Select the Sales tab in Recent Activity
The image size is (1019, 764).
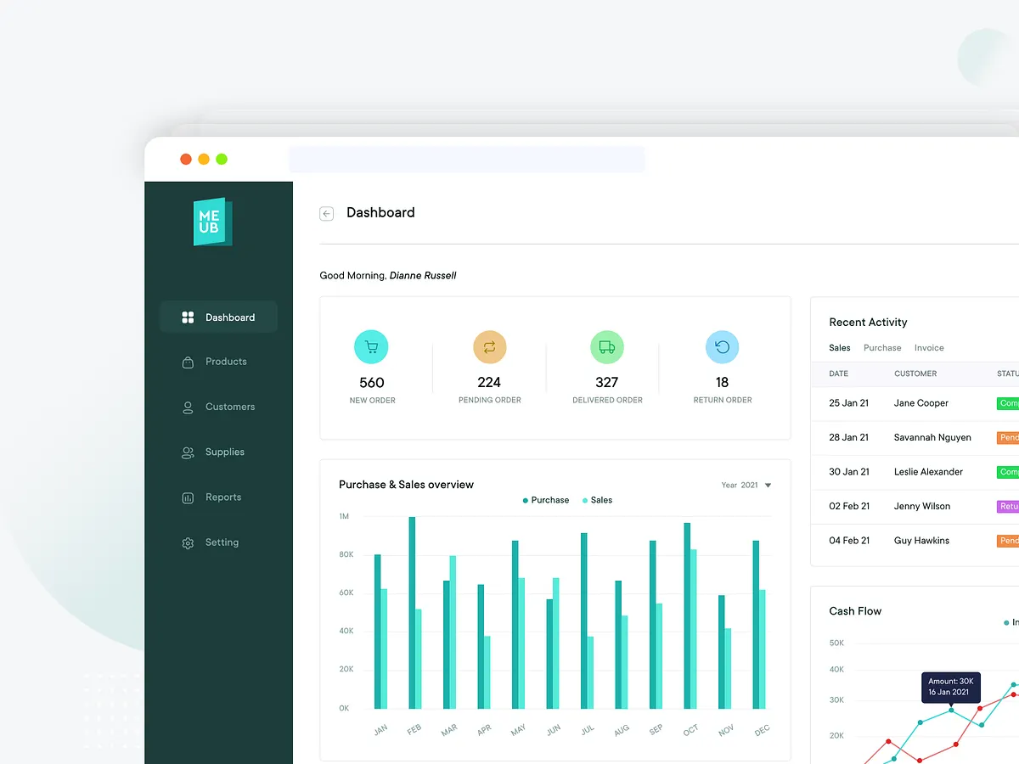tap(839, 347)
